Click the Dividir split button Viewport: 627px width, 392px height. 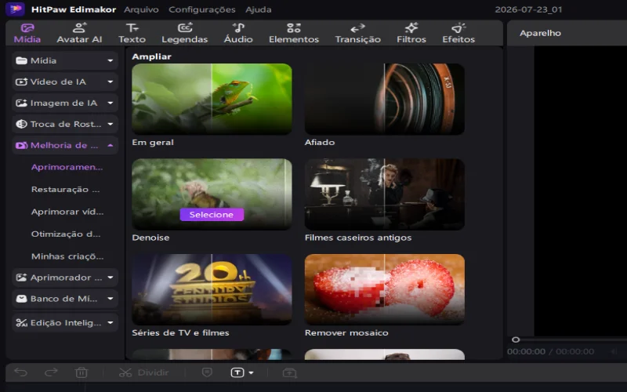click(x=144, y=372)
